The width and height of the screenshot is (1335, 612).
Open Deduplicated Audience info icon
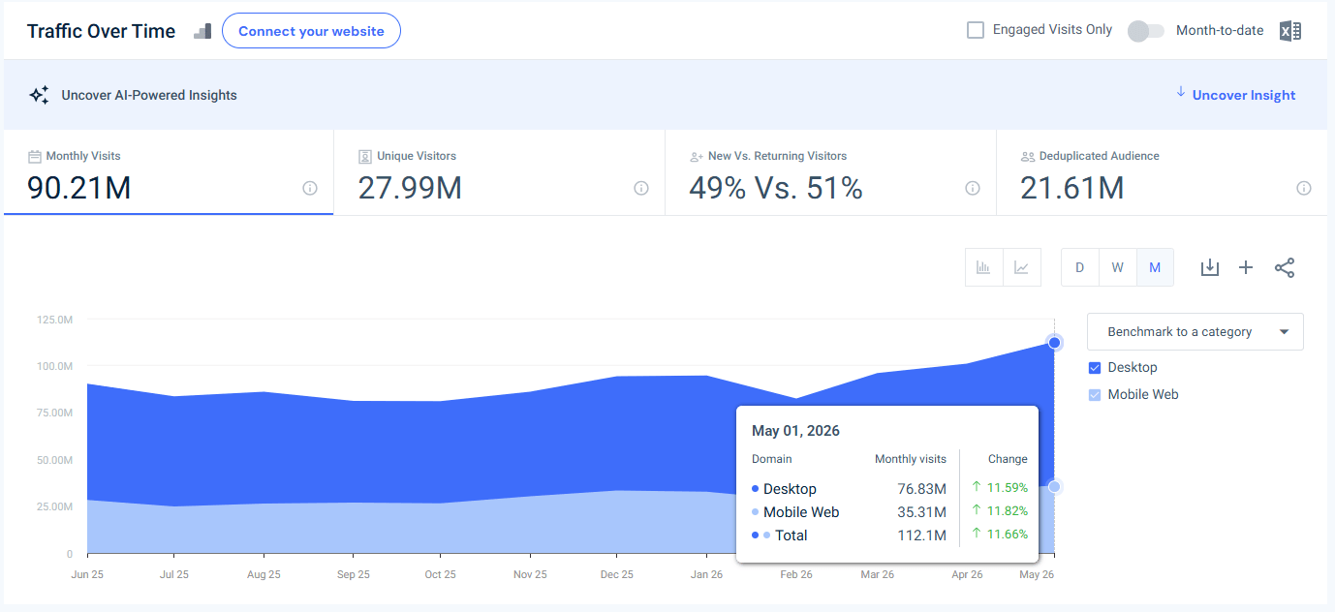(1304, 188)
